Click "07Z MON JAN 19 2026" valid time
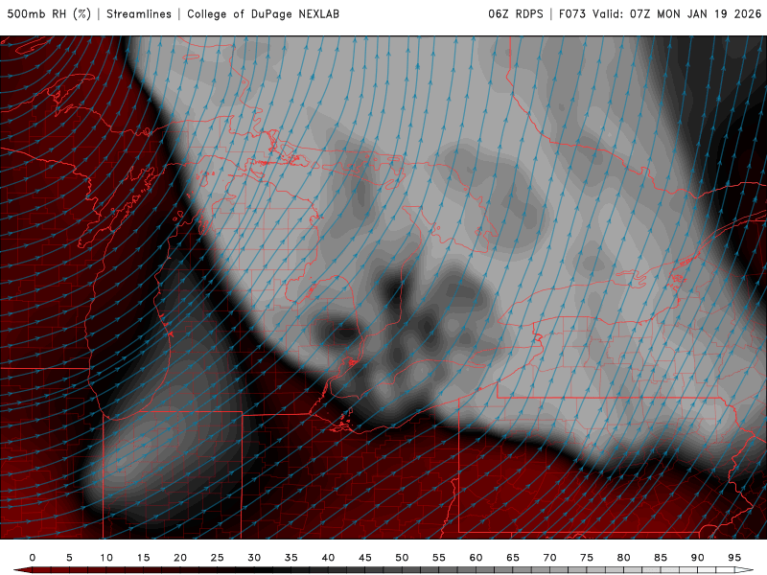Image resolution: width=767 pixels, height=575 pixels. pos(696,14)
